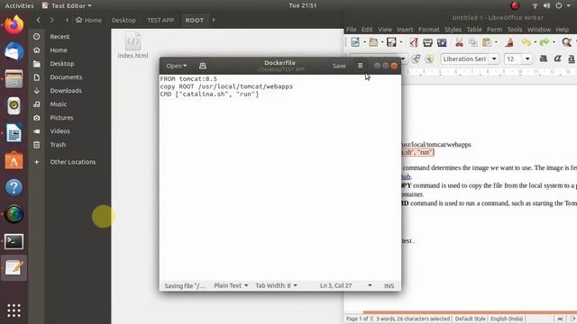Open the Tools menu in LibreOffice Writer
Screen dimensions: 577x324
click(x=515, y=30)
